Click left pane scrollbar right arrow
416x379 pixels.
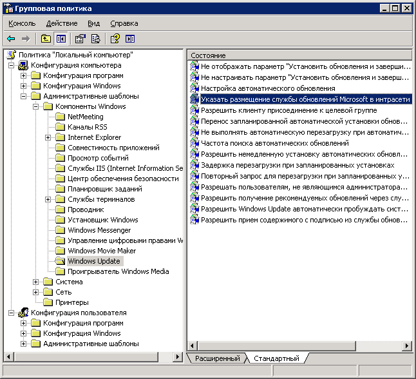tap(178, 356)
